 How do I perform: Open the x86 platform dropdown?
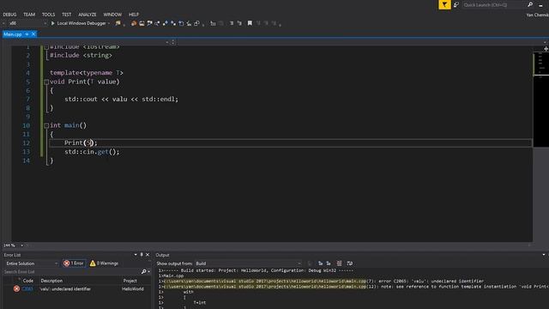(27, 23)
